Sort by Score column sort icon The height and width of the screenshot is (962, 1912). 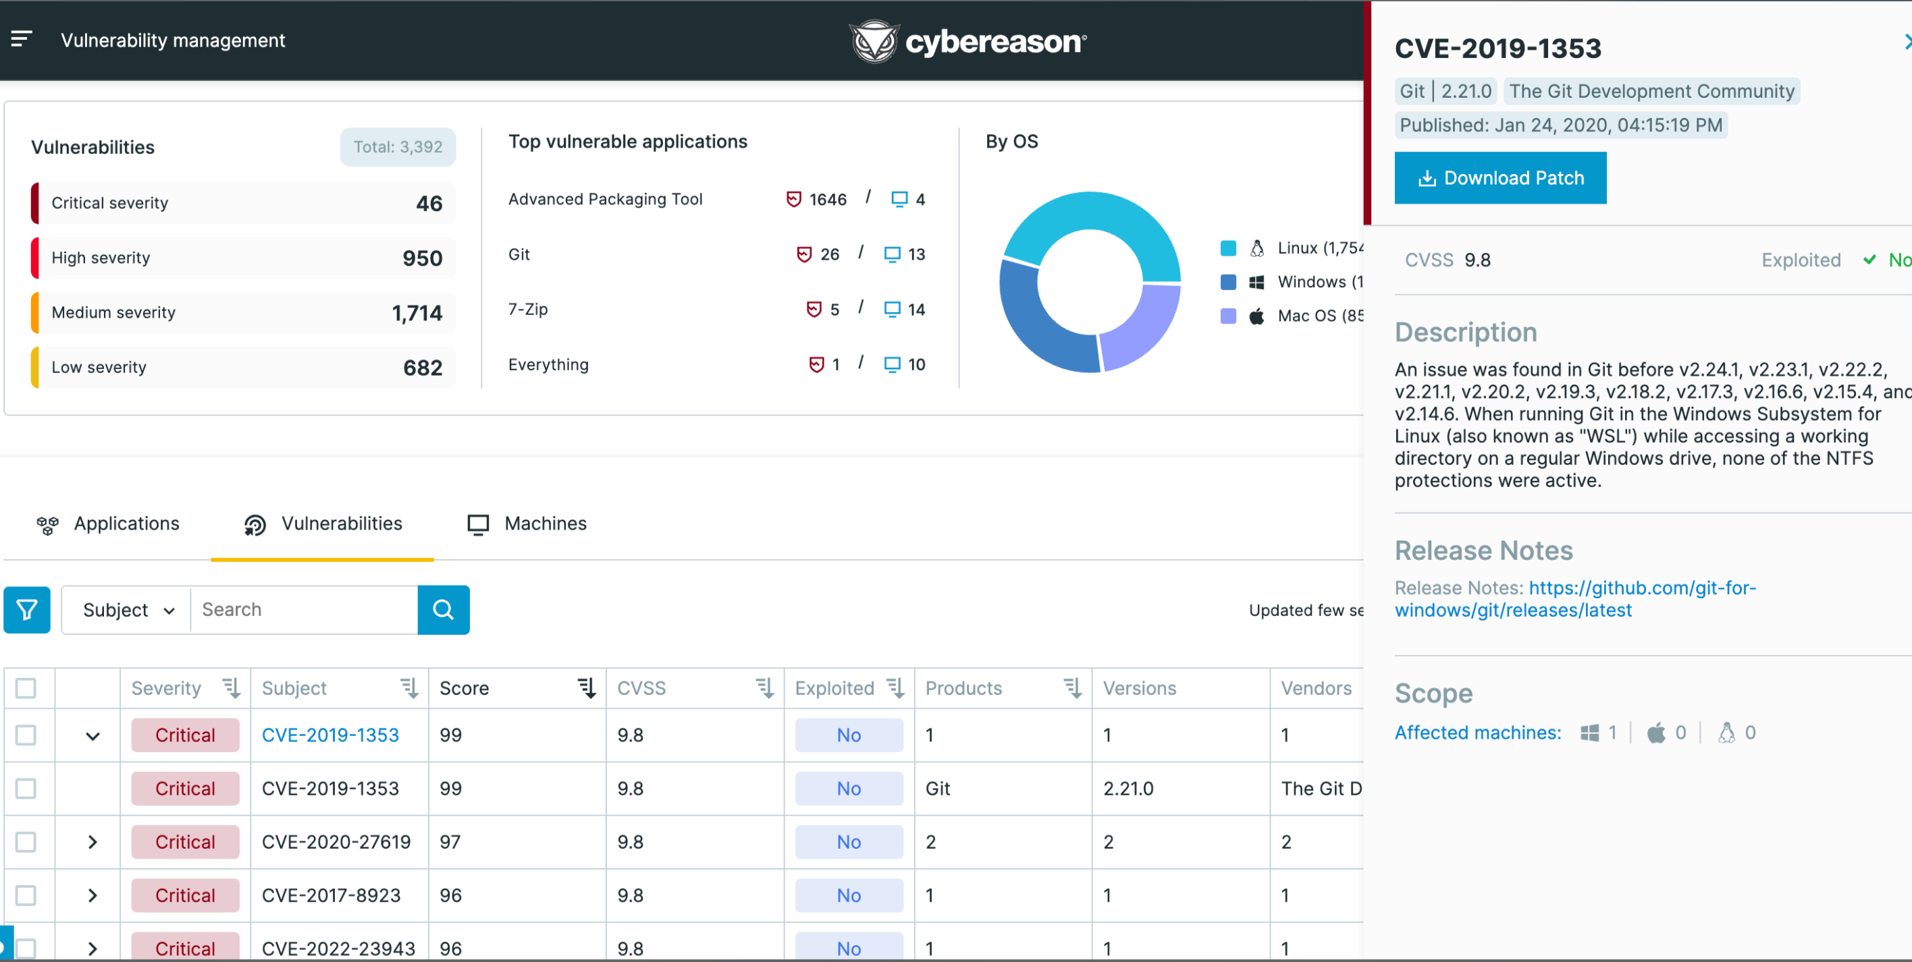[x=587, y=687]
